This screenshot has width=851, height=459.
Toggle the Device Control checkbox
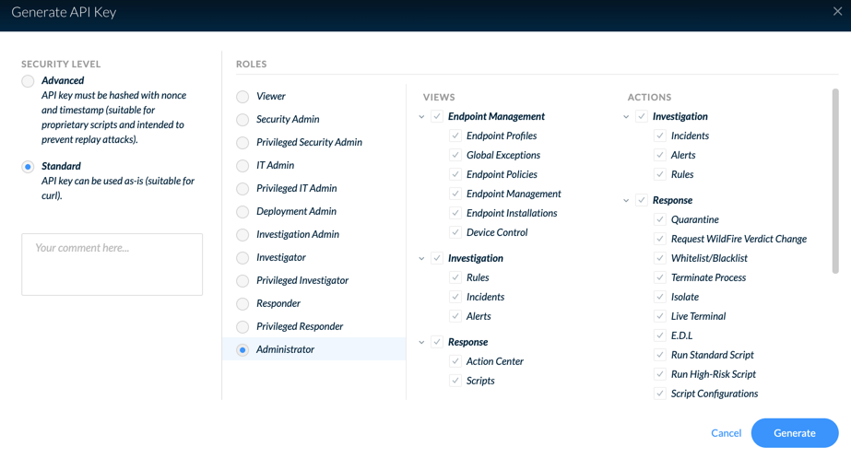coord(455,232)
